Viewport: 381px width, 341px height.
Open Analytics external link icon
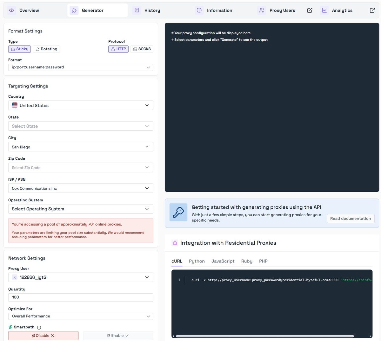click(372, 10)
